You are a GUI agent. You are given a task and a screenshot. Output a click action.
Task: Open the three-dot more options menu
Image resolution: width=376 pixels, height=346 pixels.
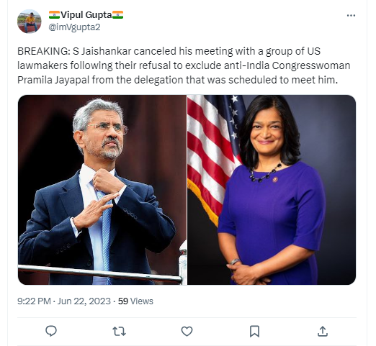351,16
